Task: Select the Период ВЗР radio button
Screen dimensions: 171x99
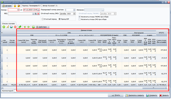Action: tap(59, 19)
